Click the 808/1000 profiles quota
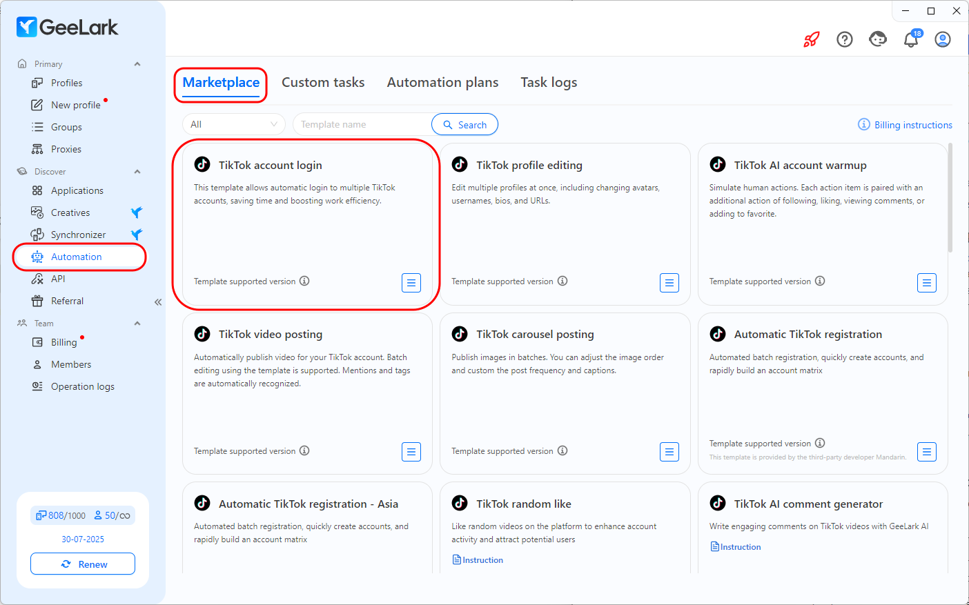Viewport: 969px width, 605px height. pyautogui.click(x=61, y=515)
